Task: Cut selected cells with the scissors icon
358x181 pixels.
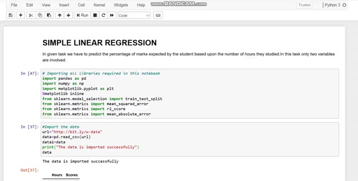Action: [31, 15]
